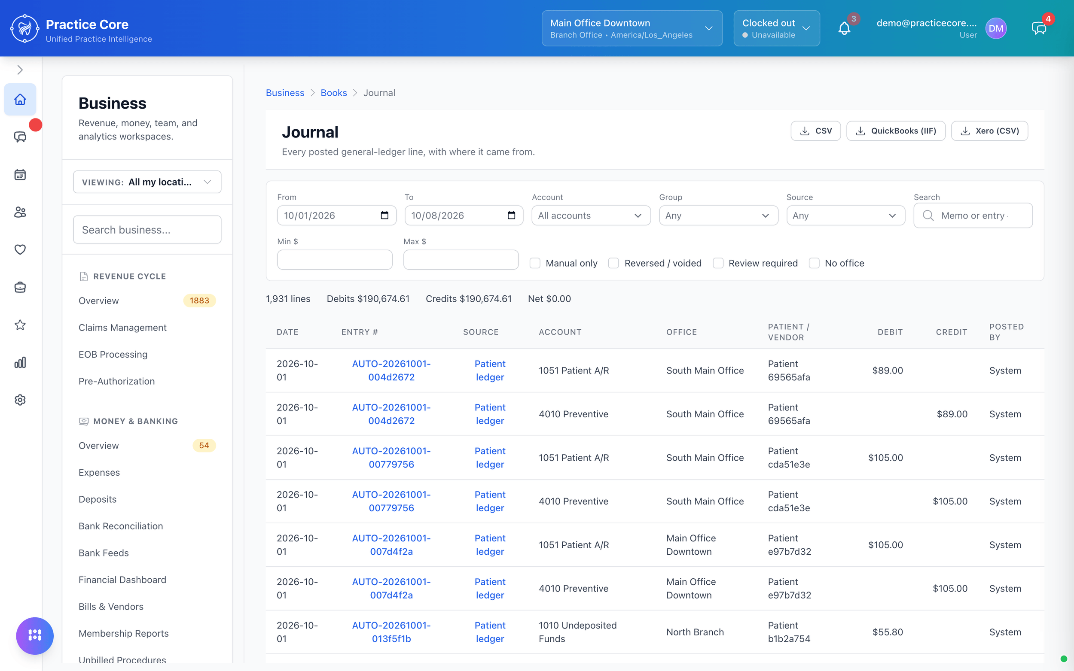Image resolution: width=1074 pixels, height=671 pixels.
Task: Open the To date calendar picker
Action: (x=512, y=215)
